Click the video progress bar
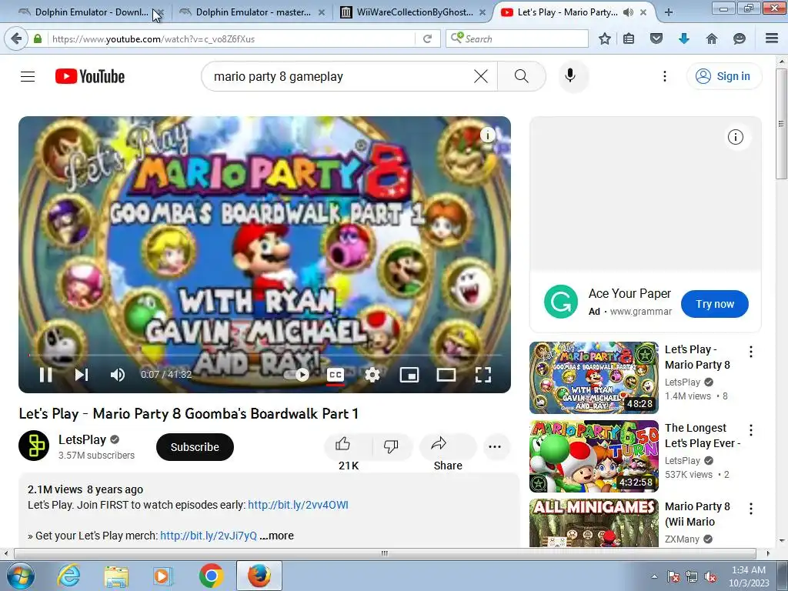788x591 pixels. 265,355
